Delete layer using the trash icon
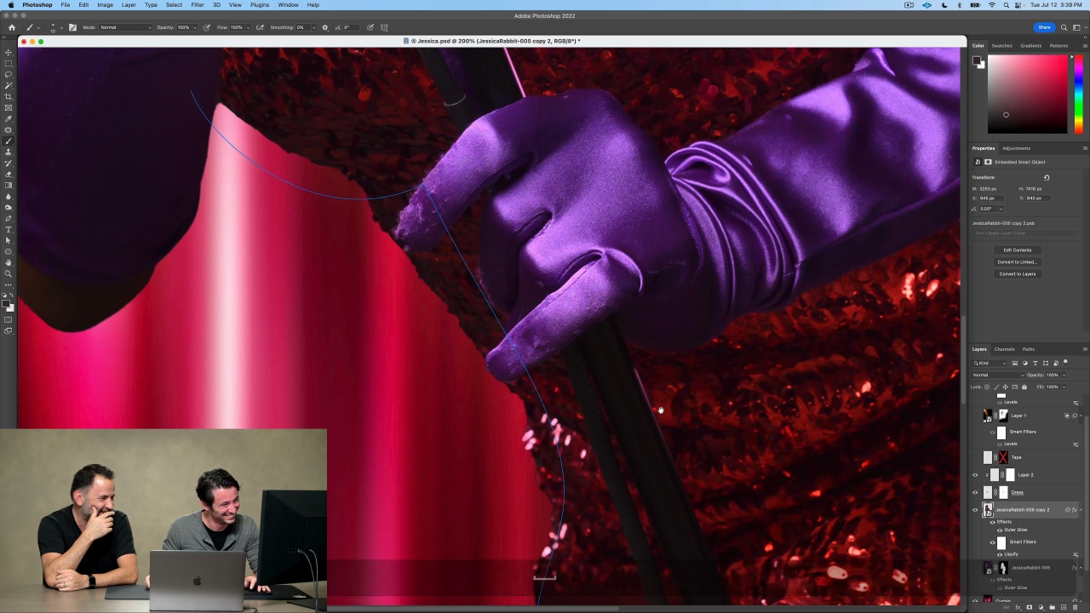 (1075, 607)
